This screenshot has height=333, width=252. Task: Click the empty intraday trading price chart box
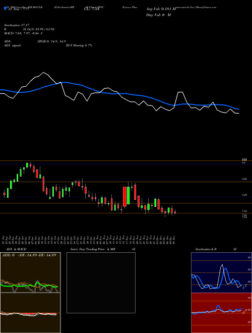(101, 283)
